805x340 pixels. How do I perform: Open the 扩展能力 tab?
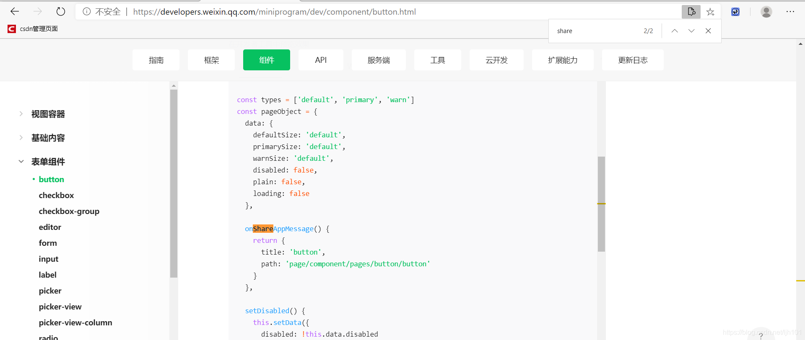[x=563, y=60]
